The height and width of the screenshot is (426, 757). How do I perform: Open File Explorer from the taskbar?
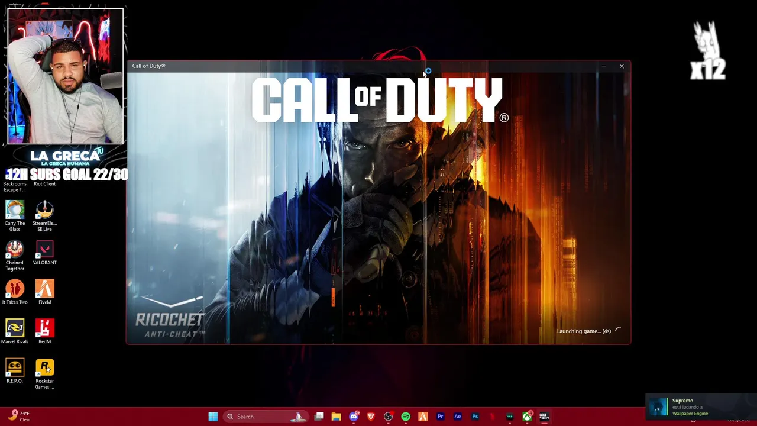pos(336,417)
